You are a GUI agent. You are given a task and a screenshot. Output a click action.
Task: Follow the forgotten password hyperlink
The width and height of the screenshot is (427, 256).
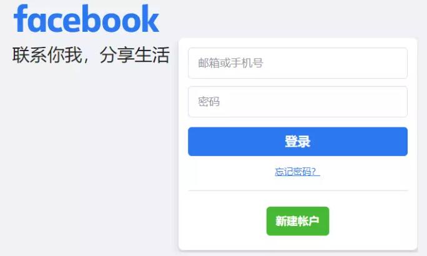point(297,172)
